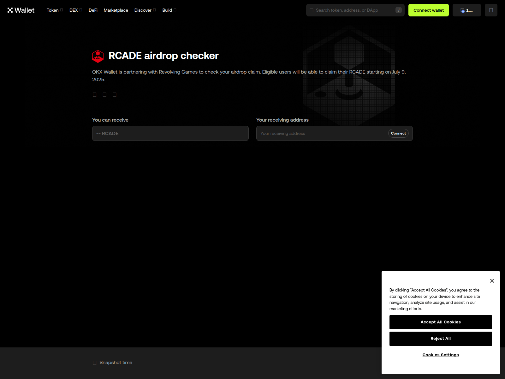The width and height of the screenshot is (505, 379).
Task: Click the RCADE red hexagon logo
Action: 98,56
